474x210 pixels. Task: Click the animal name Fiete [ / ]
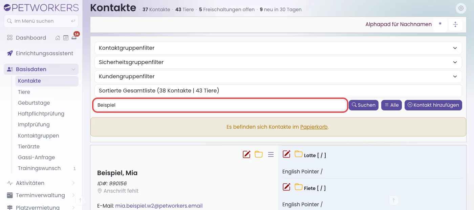315,188
